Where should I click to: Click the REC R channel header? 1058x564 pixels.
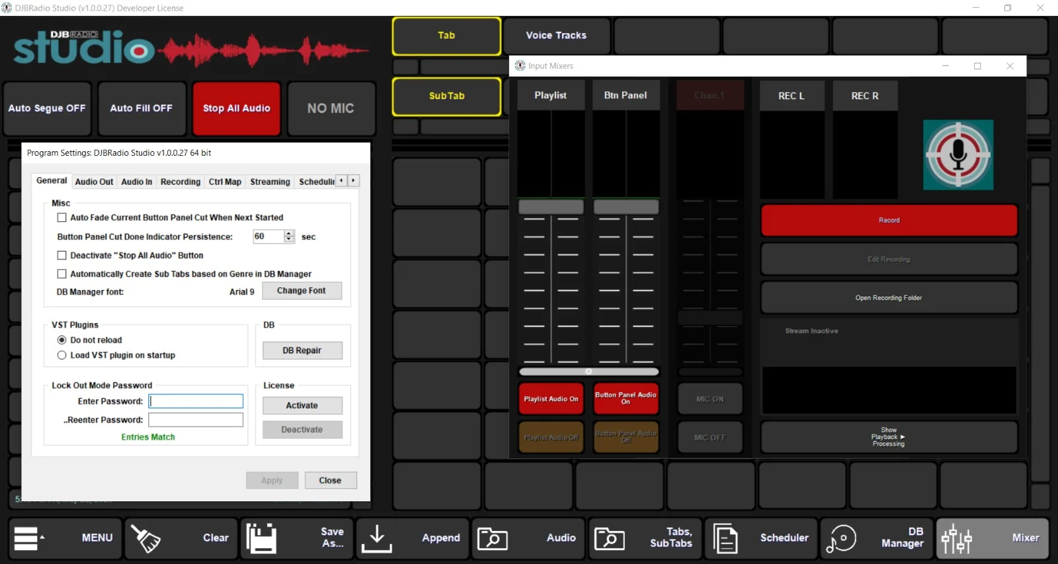tap(865, 96)
